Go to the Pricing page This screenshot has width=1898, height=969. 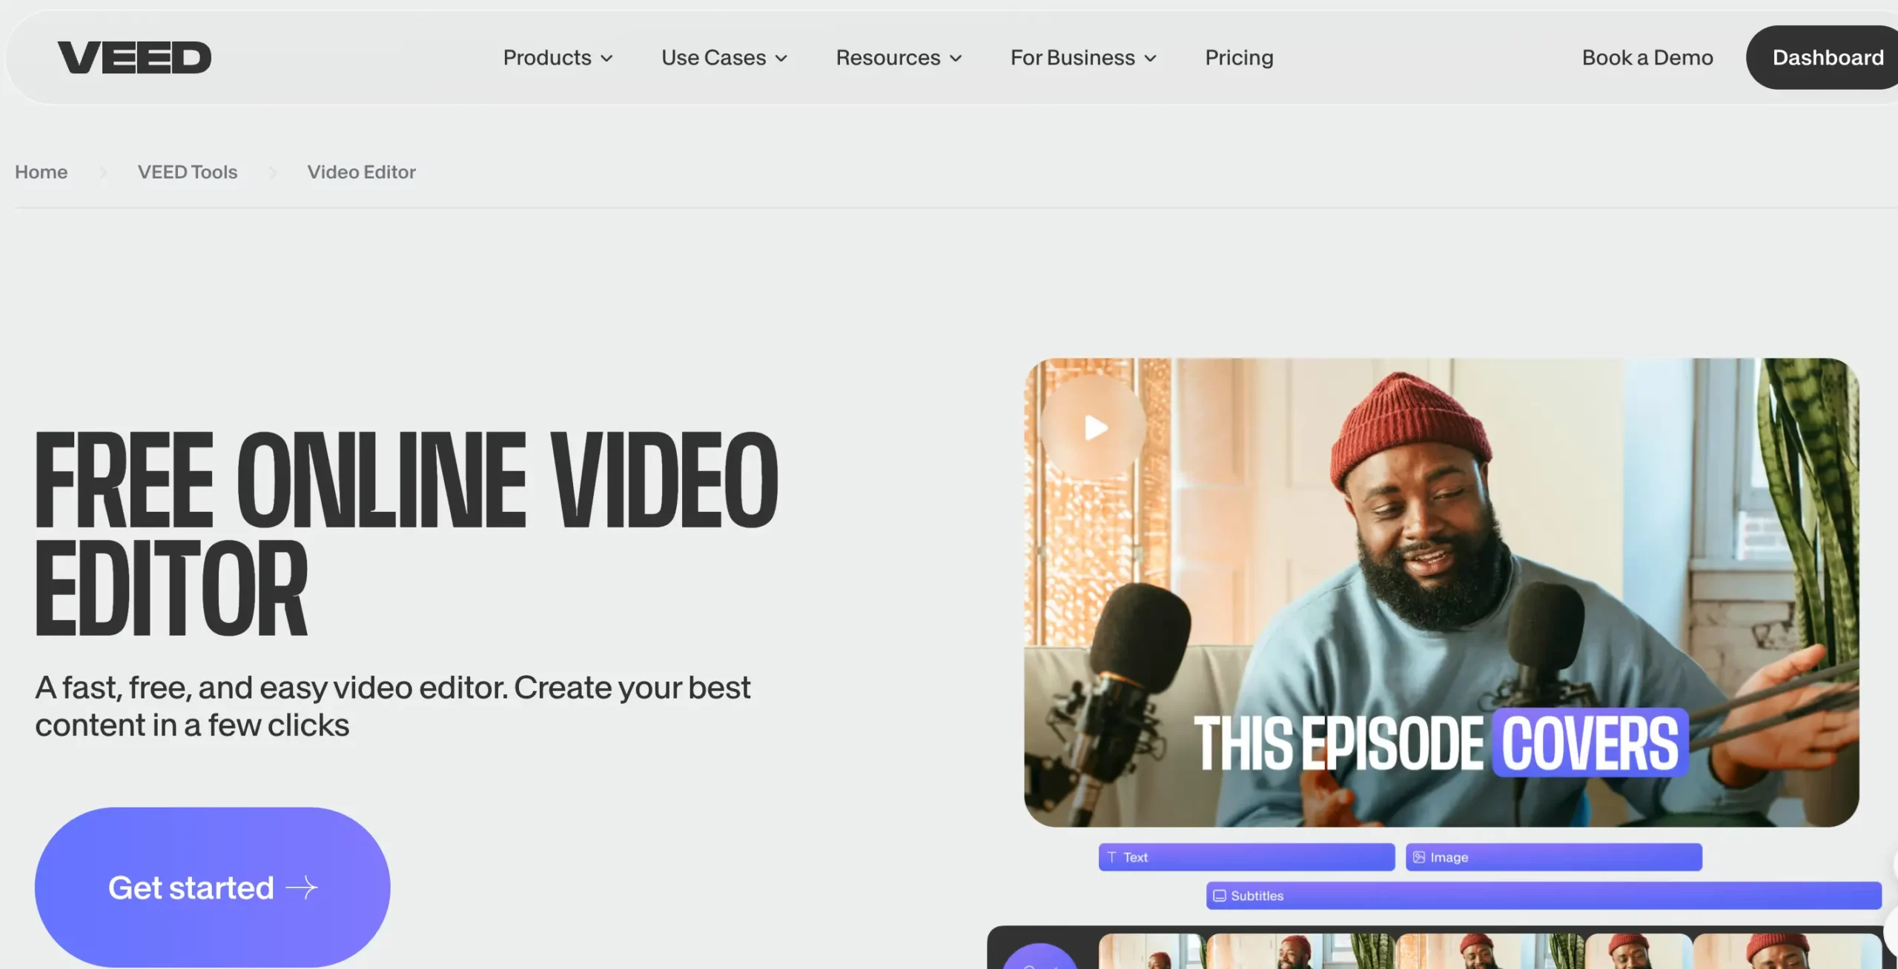pos(1239,58)
